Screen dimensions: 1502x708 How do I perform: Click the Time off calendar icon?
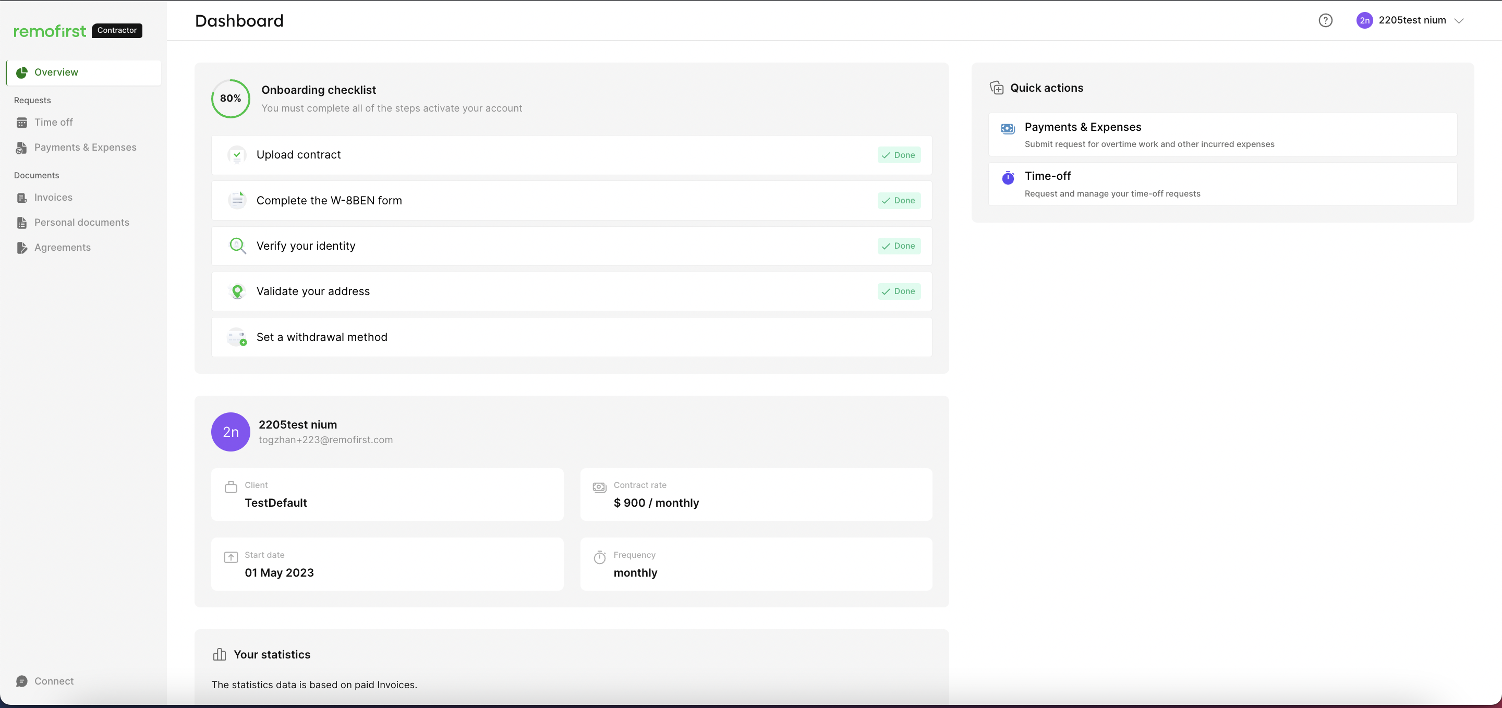21,123
